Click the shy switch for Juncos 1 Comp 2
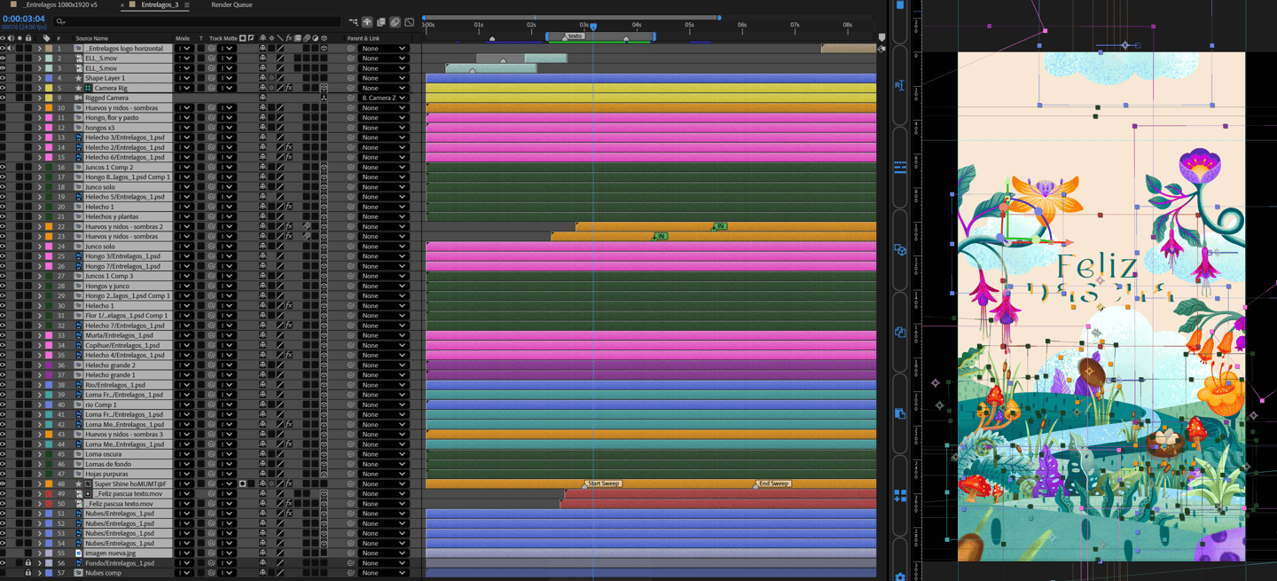Screen dimensions: 1277x581 (x=262, y=167)
